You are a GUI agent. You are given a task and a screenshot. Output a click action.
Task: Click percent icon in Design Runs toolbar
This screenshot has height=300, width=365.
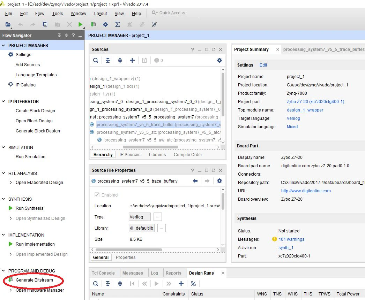pyautogui.click(x=193, y=284)
